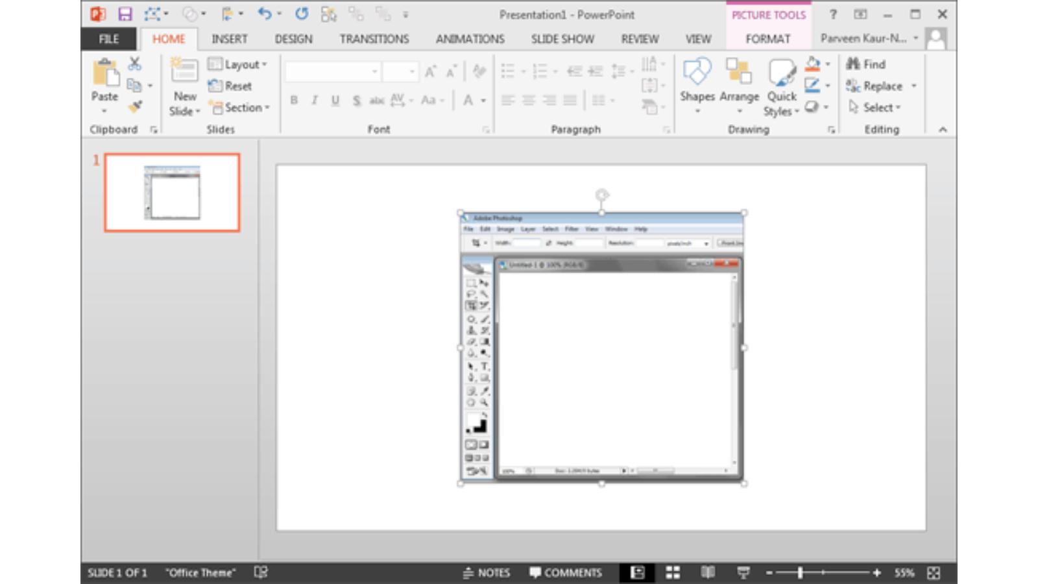Click the NOTES button in status bar
Viewport: 1038px width, 584px height.
pyautogui.click(x=487, y=572)
